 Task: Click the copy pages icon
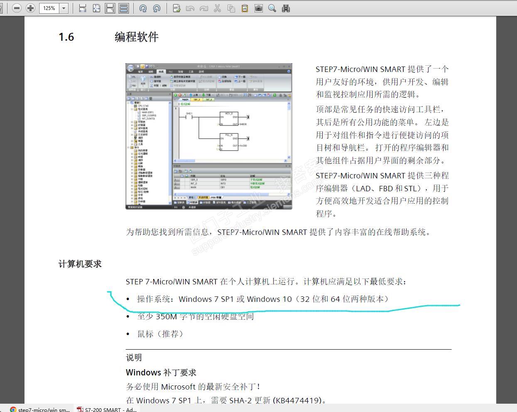(231, 8)
